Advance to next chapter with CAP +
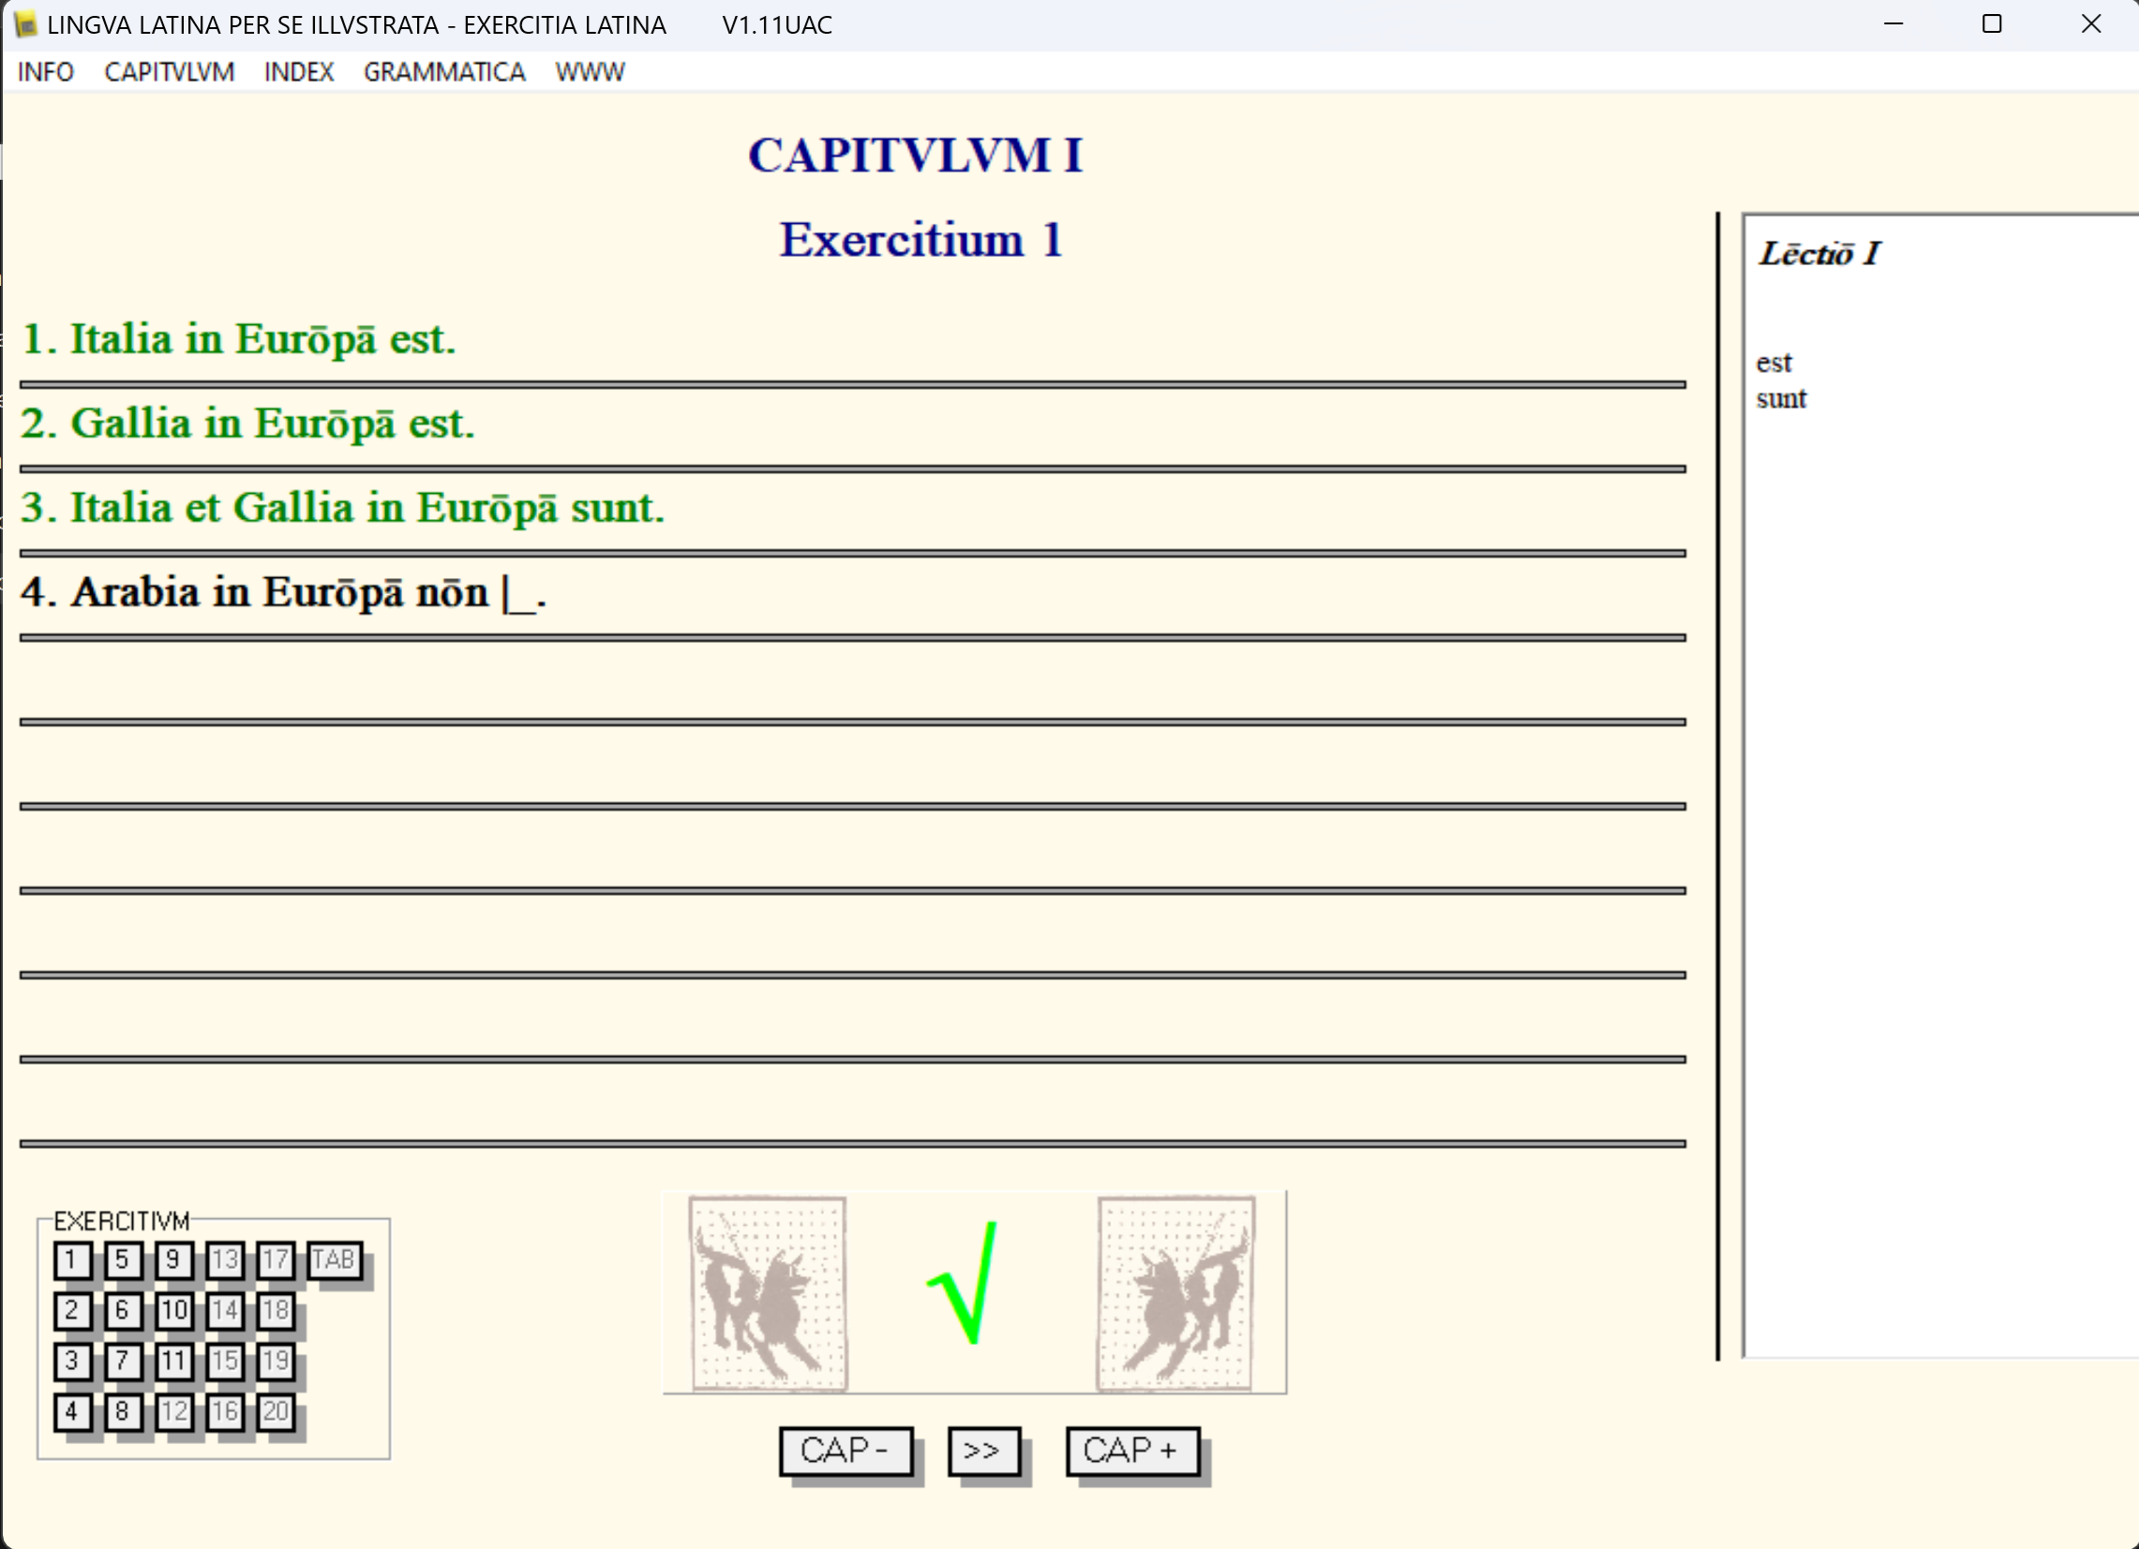This screenshot has height=1549, width=2139. [x=1131, y=1451]
